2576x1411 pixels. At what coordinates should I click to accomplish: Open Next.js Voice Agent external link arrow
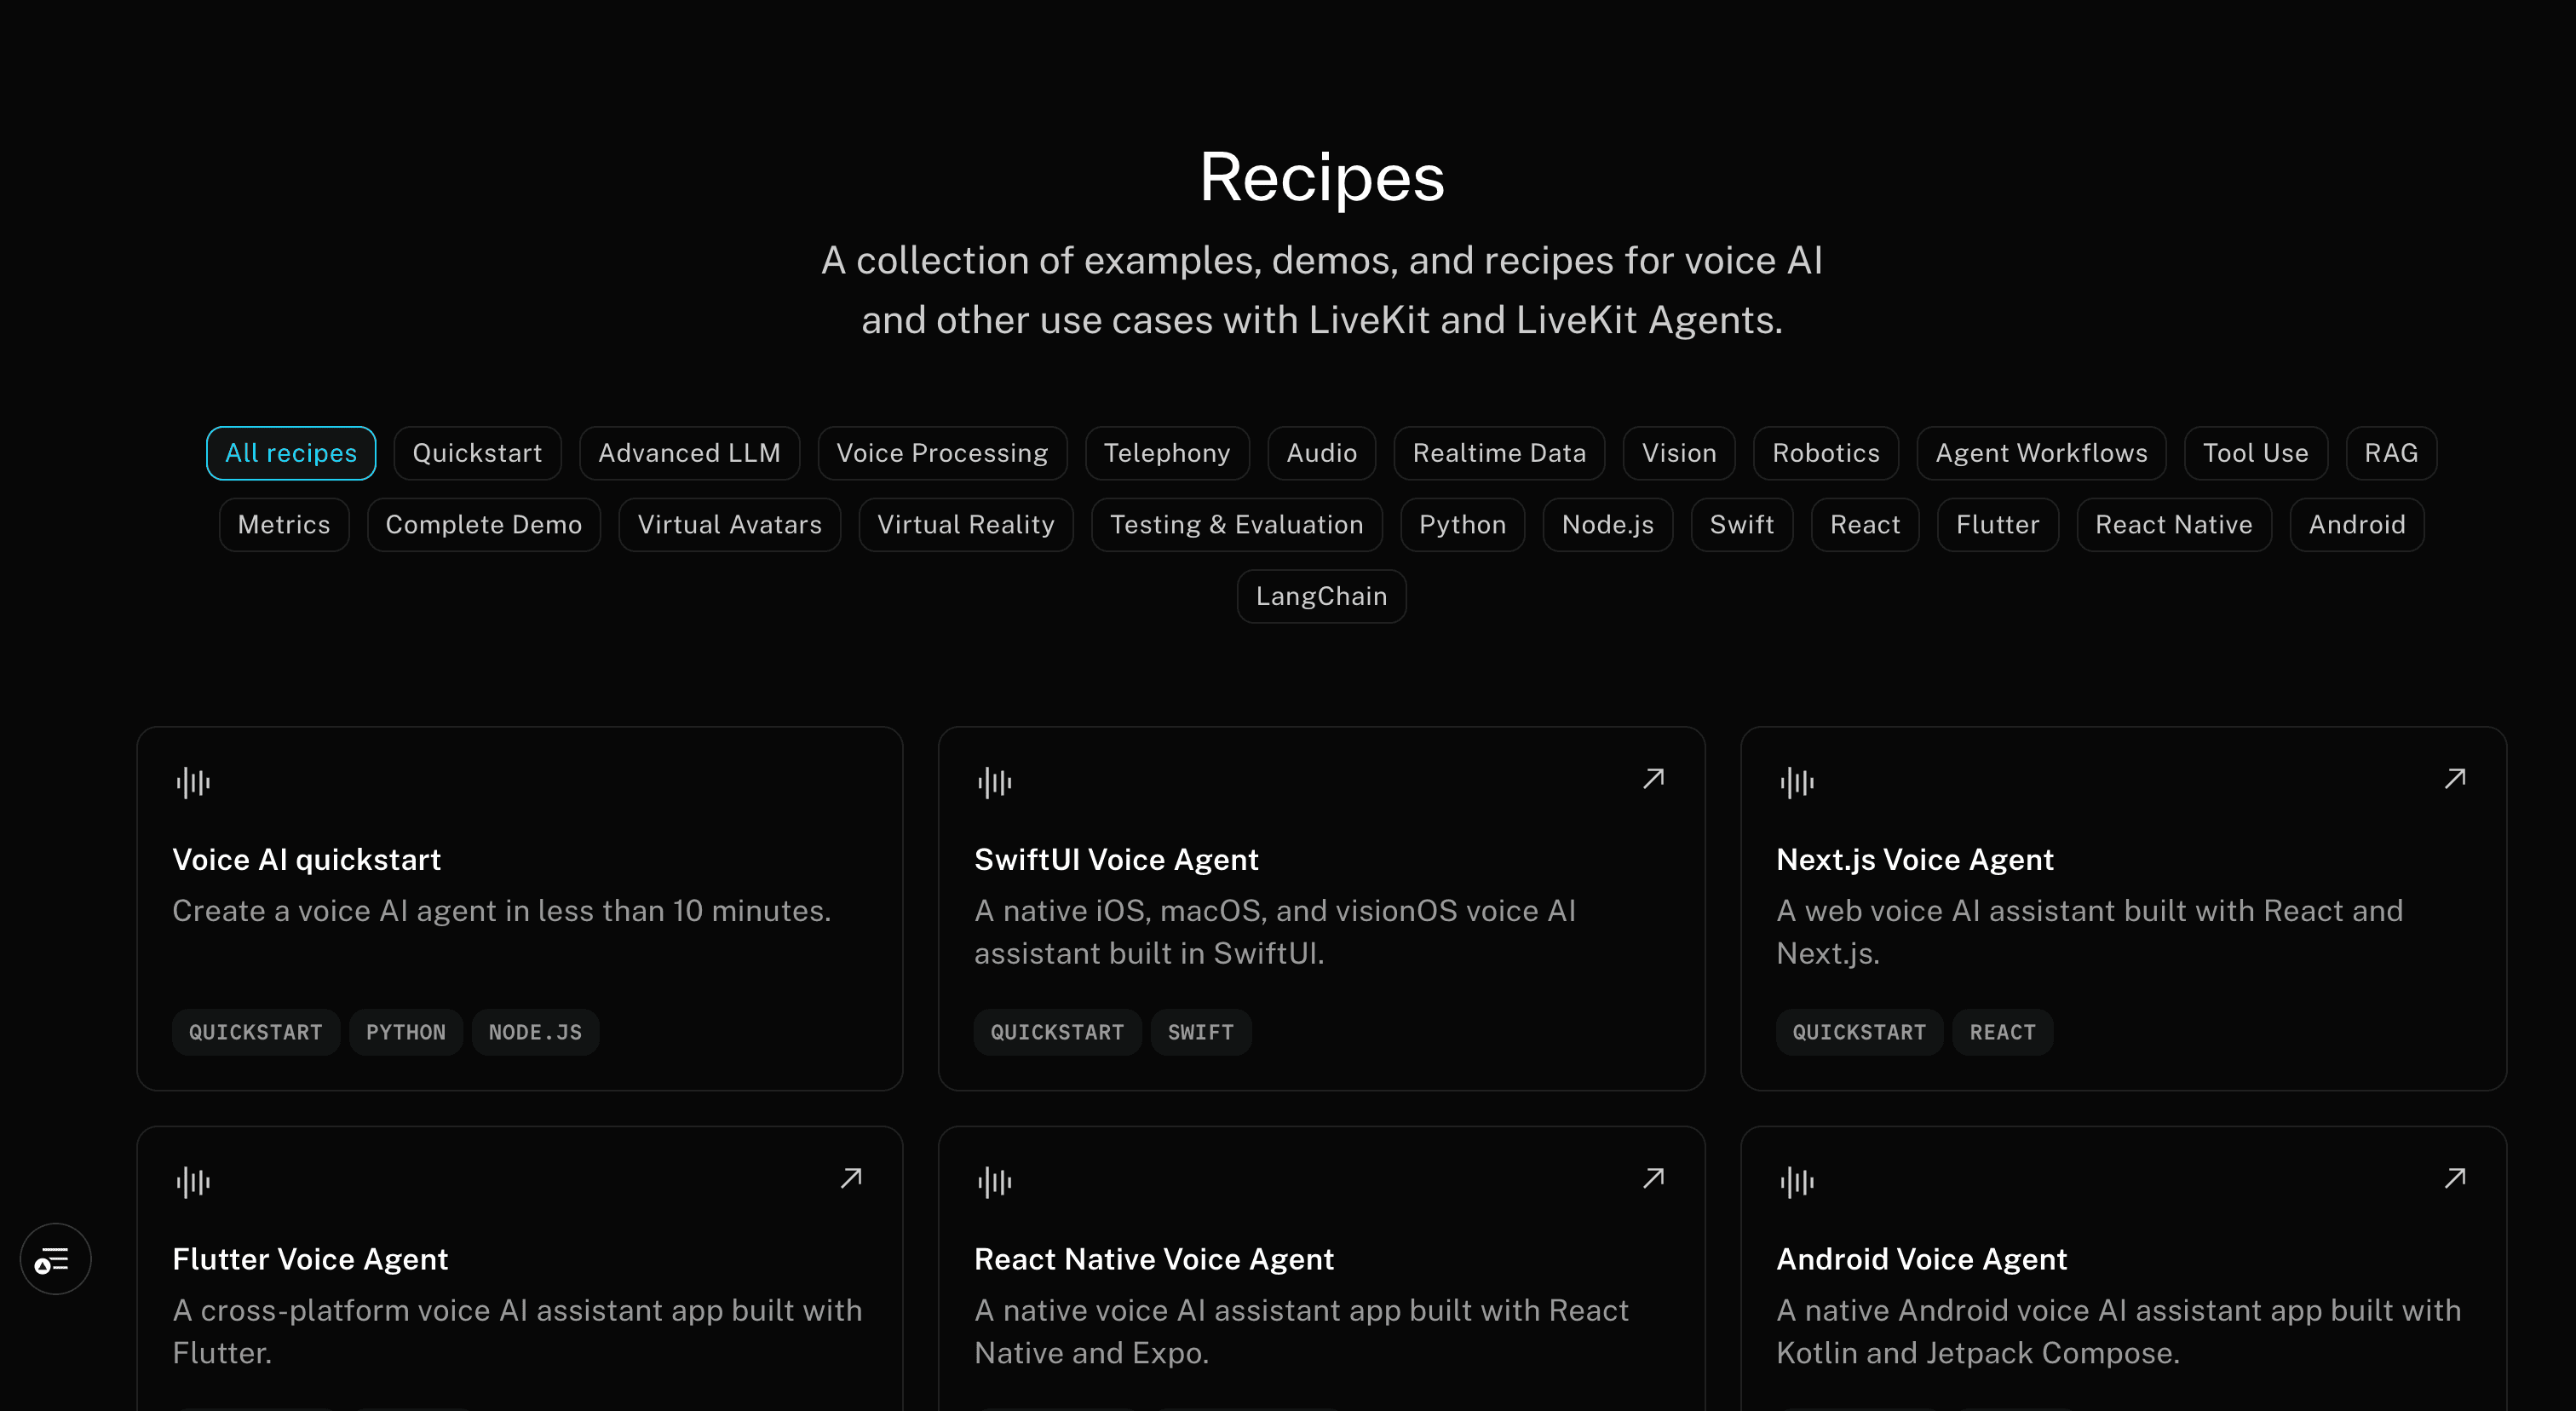[2455, 778]
